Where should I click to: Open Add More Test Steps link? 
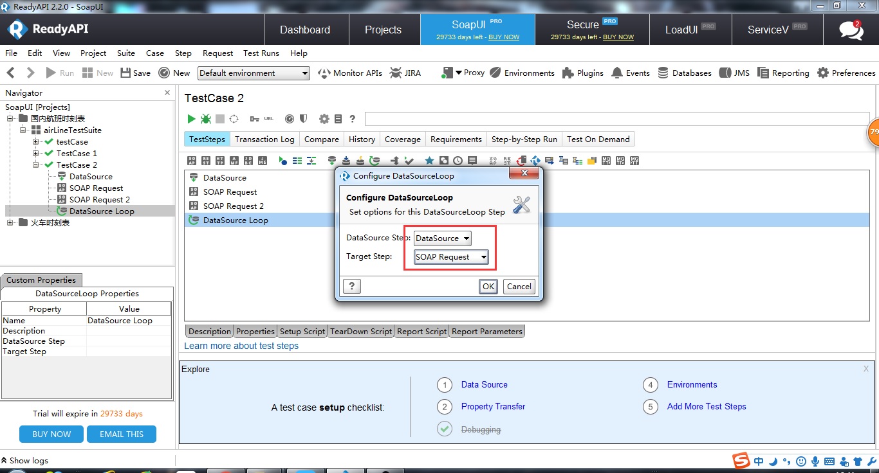[707, 407]
